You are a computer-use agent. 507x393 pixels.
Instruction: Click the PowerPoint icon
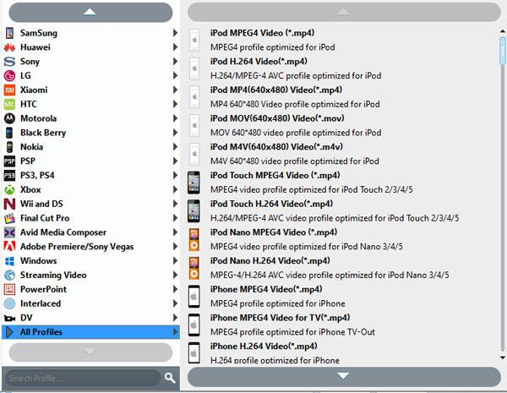tap(9, 290)
